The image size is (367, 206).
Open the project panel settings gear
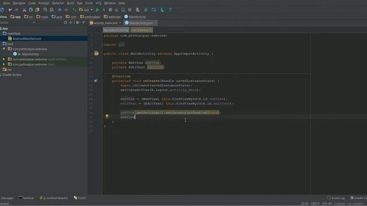[x=77, y=23]
